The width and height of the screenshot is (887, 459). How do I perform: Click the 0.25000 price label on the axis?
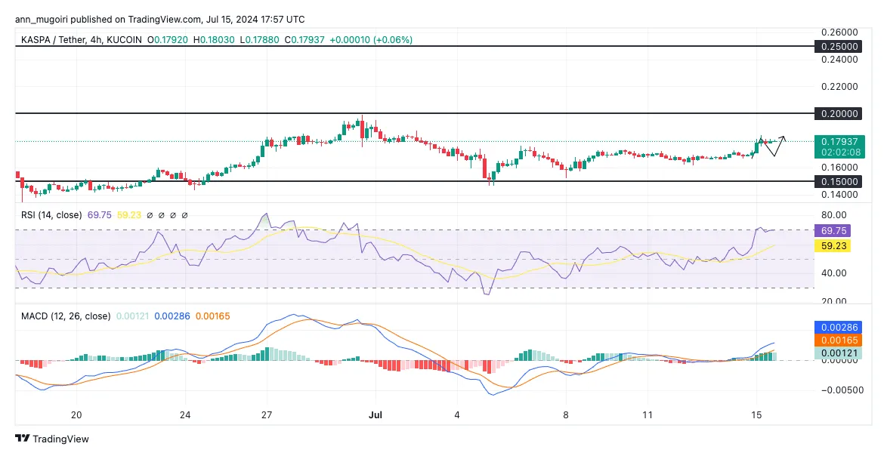pos(839,46)
